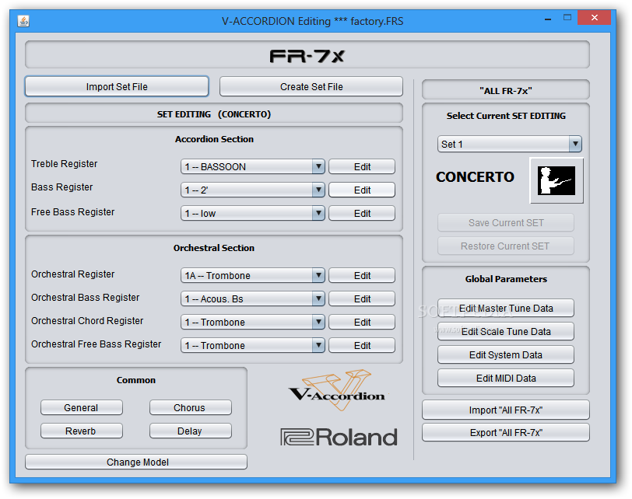Viewport: 632px width, 499px height.
Task: Open Delay common settings
Action: 190,431
